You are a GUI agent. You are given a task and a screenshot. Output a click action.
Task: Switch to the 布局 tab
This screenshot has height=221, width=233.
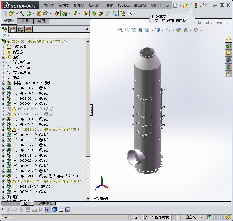[x=25, y=21]
